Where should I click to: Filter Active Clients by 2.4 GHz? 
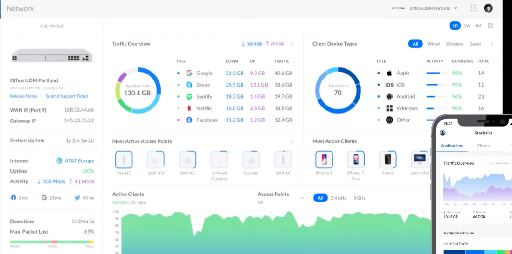click(x=338, y=198)
